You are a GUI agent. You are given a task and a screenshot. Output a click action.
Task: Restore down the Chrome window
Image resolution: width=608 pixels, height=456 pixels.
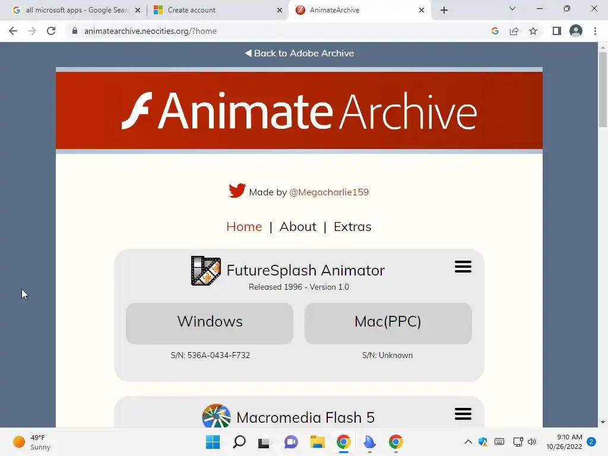(567, 8)
